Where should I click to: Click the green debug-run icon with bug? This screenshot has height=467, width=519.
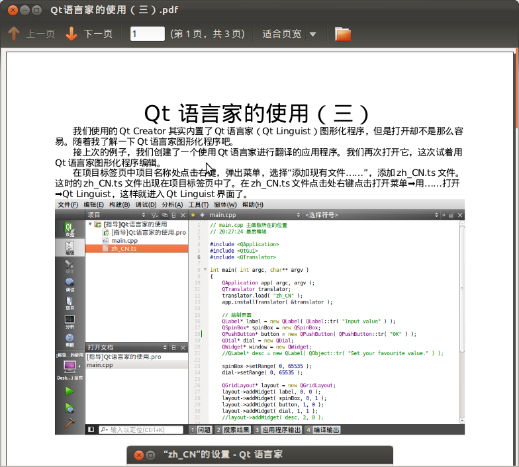click(x=70, y=408)
